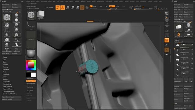Pick the SelectRect brush

[x=7, y=30]
